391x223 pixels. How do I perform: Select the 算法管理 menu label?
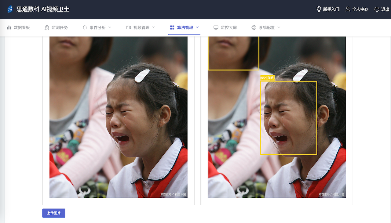185,27
